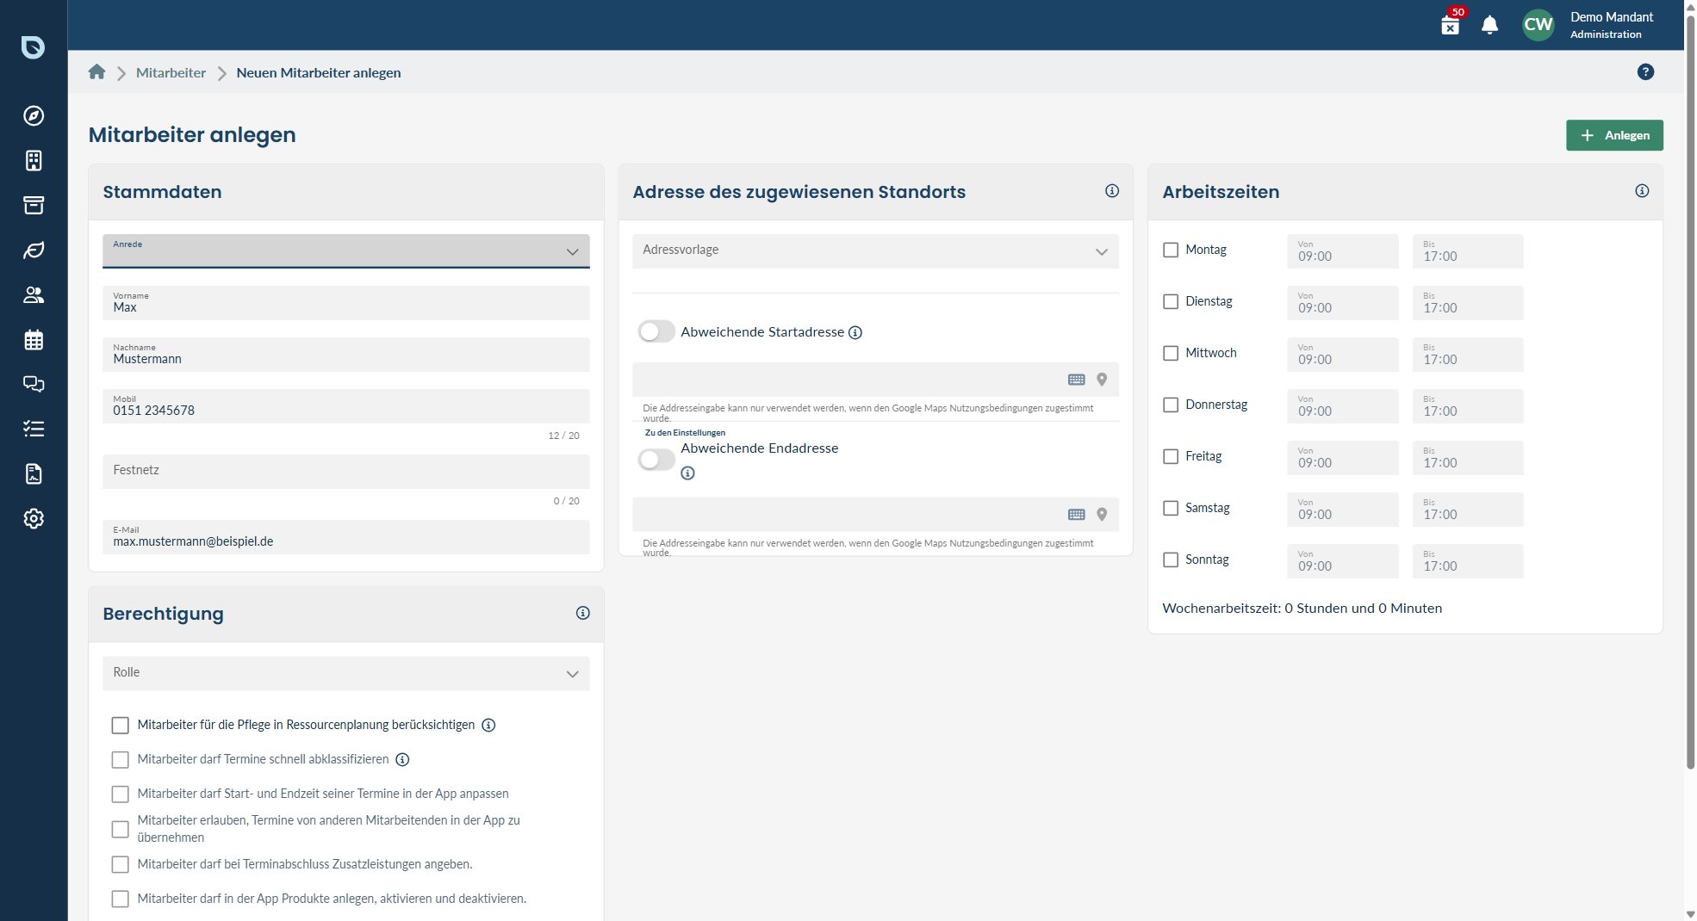Enable Pflege in Ressourcenplanung berücksichtigen checkbox
This screenshot has width=1697, height=921.
[121, 726]
